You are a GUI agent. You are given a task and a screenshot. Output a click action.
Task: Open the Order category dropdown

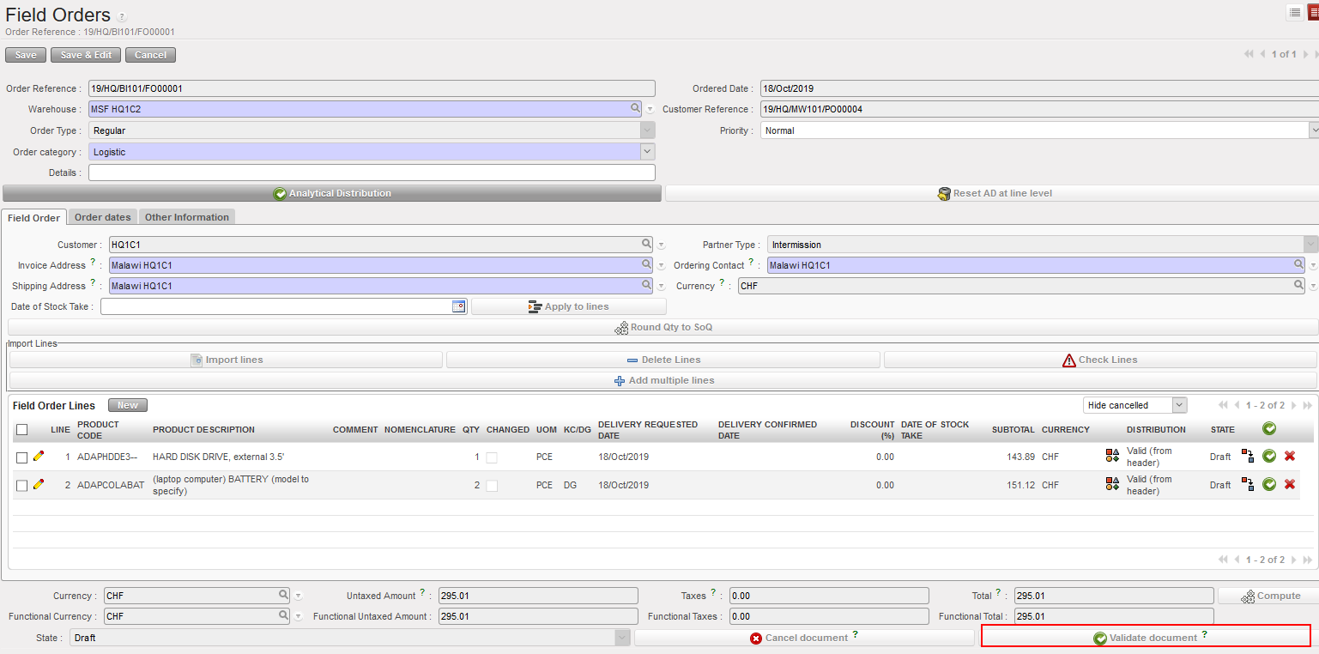coord(647,152)
